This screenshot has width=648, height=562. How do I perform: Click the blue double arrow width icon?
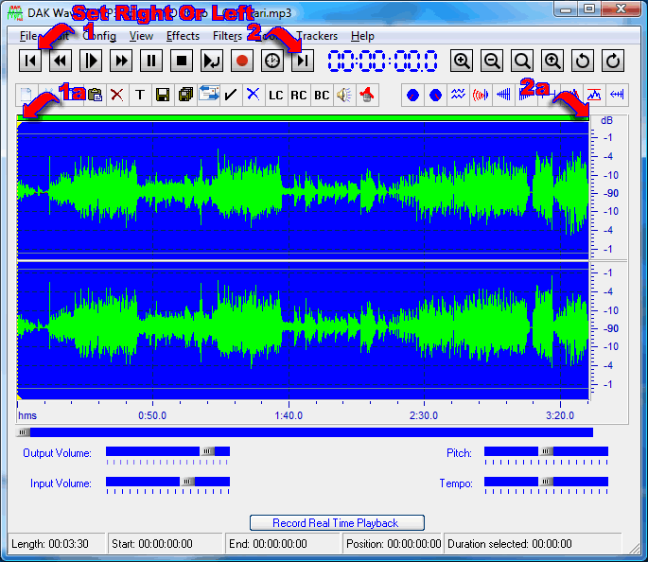tap(617, 95)
